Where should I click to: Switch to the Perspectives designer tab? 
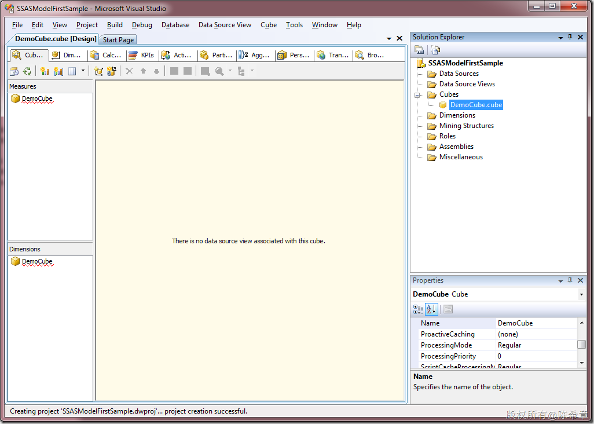[294, 56]
